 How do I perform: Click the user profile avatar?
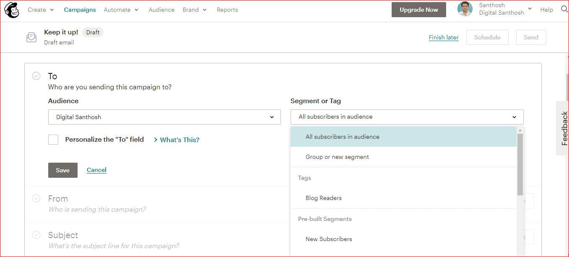pyautogui.click(x=465, y=9)
